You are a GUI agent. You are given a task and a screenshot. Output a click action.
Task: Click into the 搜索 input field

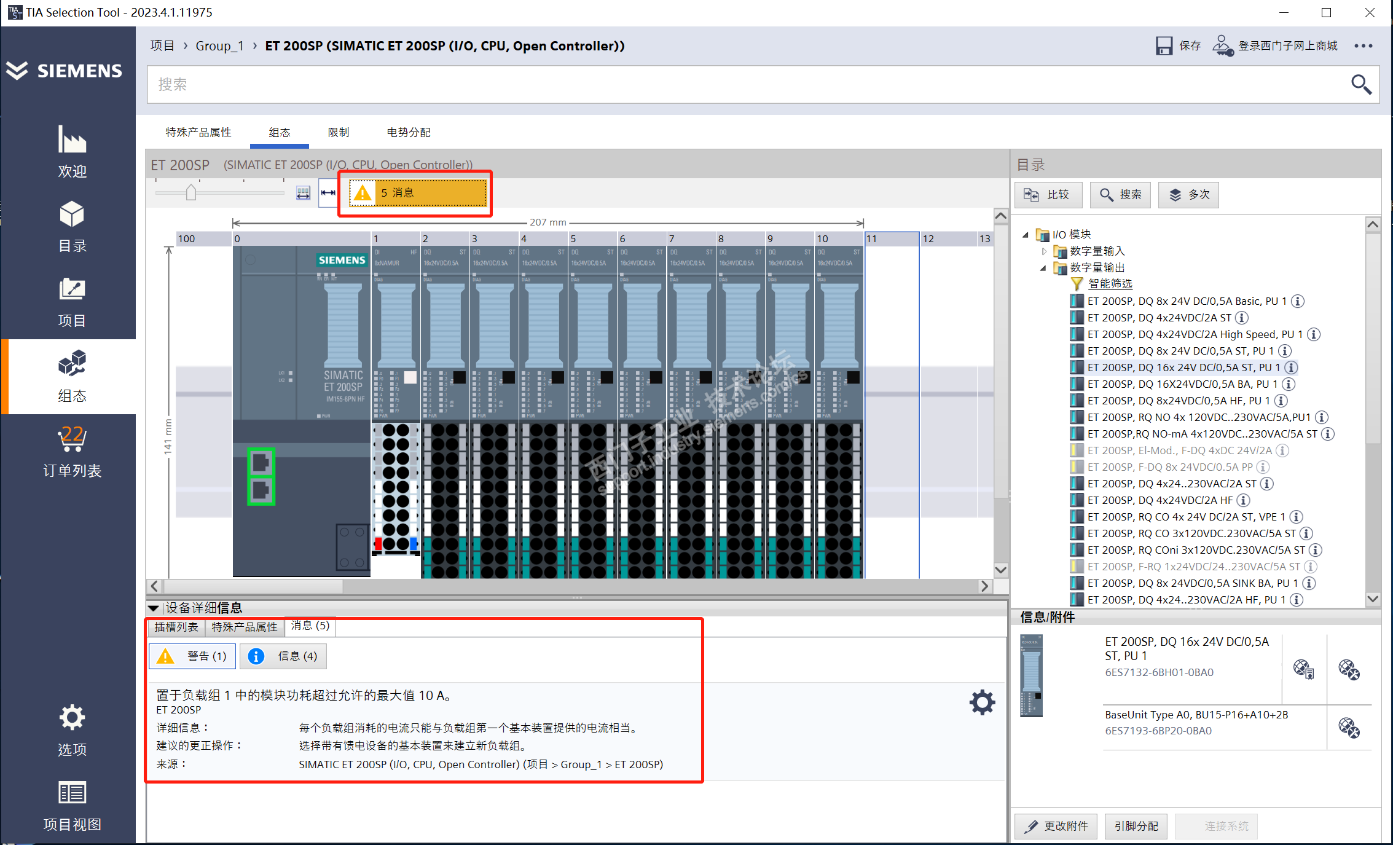(737, 84)
